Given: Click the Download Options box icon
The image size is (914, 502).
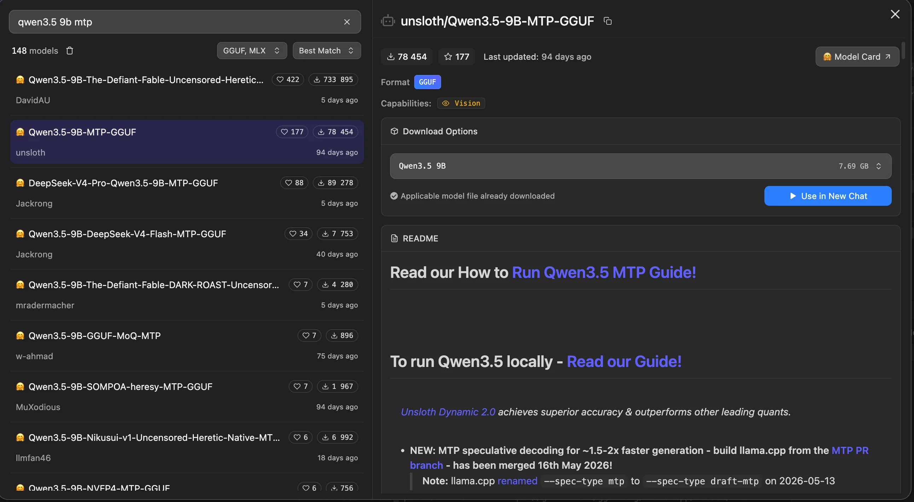Looking at the screenshot, I should tap(394, 132).
